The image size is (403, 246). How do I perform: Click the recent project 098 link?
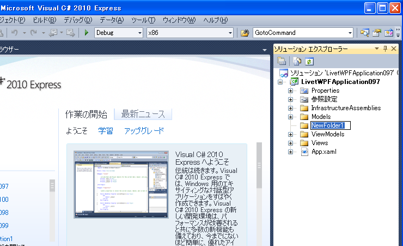click(x=4, y=213)
